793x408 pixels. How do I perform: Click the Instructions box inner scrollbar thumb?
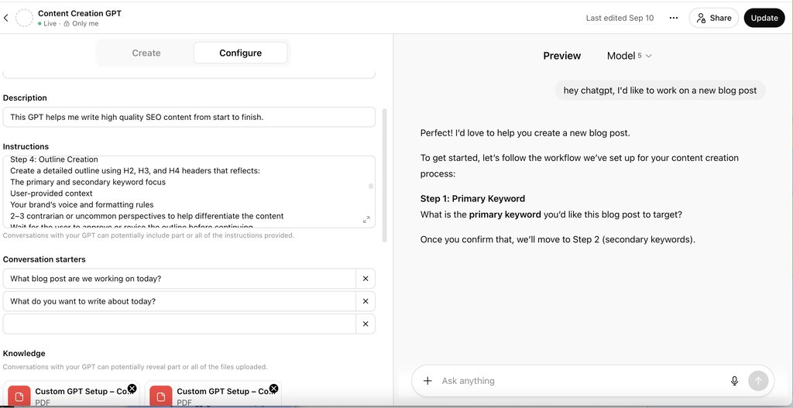371,186
